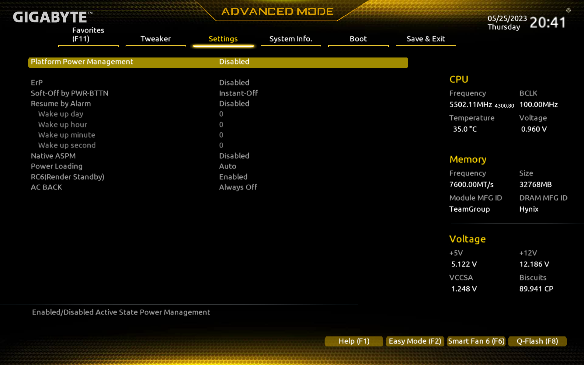Select the Wake up hour value field

(x=221, y=125)
